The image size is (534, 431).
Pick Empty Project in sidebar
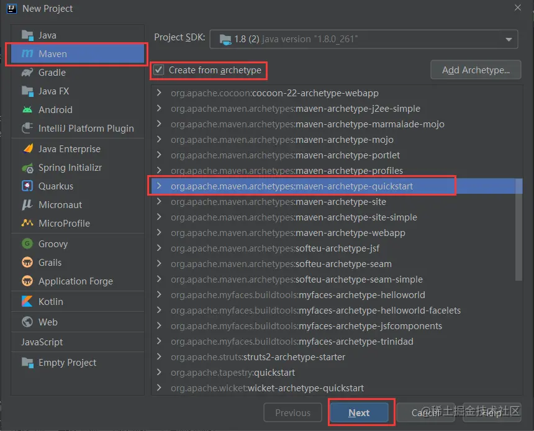click(78, 363)
